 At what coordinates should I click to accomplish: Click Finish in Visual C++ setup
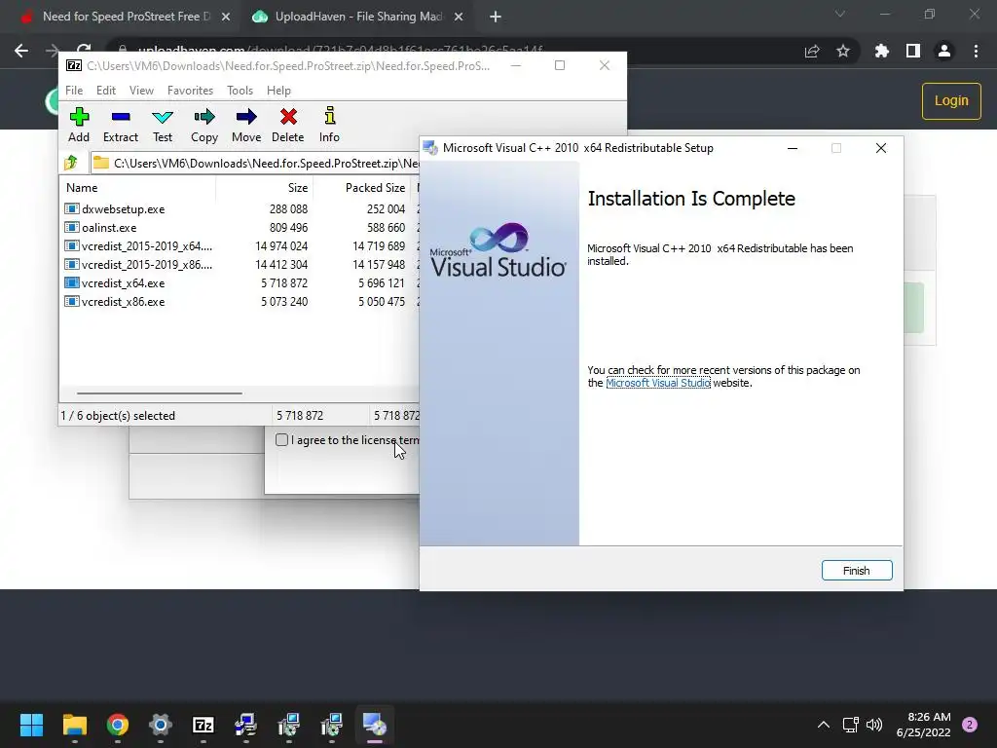[857, 570]
